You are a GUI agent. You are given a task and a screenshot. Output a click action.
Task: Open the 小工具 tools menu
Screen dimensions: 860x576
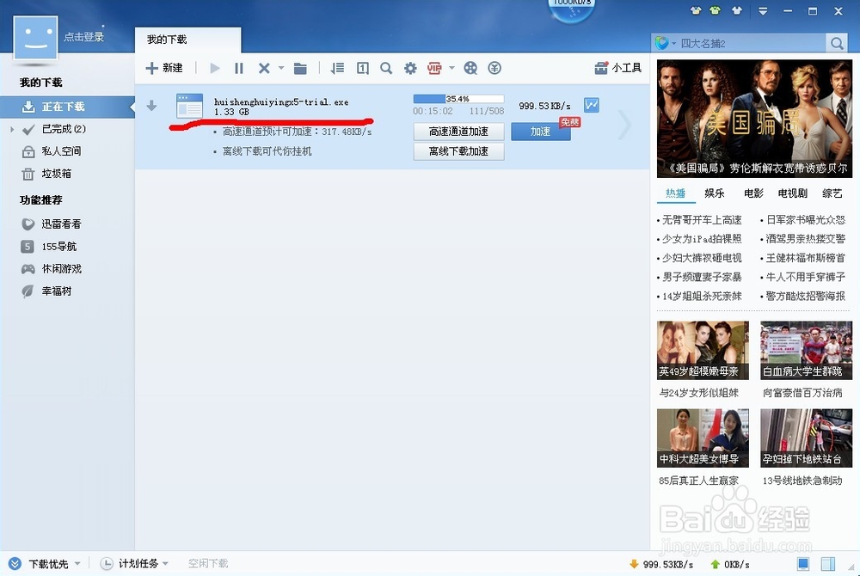coord(618,68)
